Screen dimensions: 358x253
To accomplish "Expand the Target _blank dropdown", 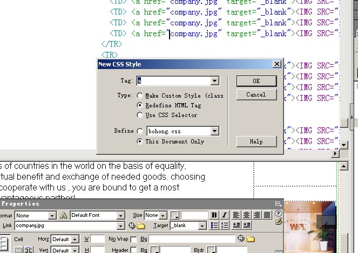I will pos(203,225).
